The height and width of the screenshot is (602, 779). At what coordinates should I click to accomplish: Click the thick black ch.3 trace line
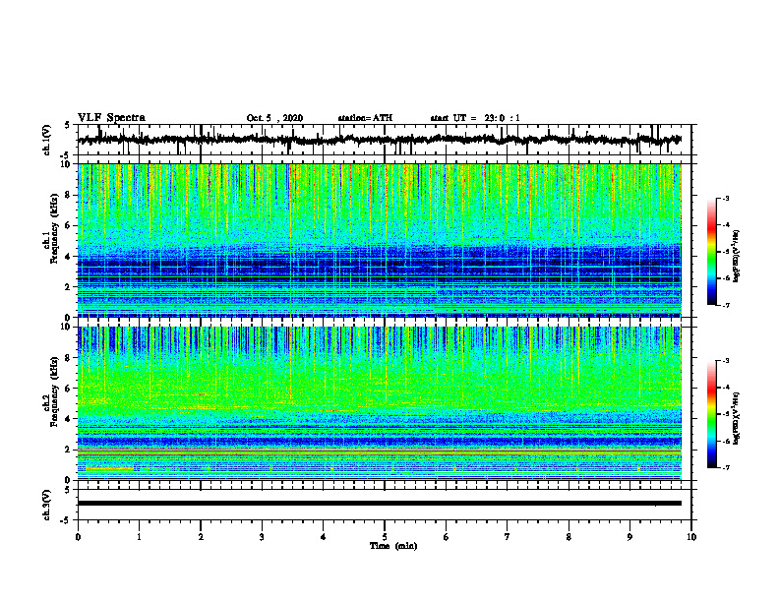(380, 504)
